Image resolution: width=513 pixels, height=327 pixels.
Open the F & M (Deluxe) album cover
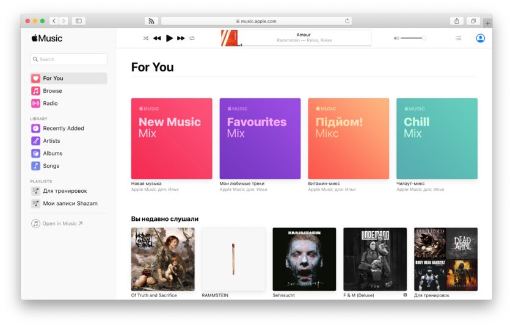pyautogui.click(x=375, y=259)
